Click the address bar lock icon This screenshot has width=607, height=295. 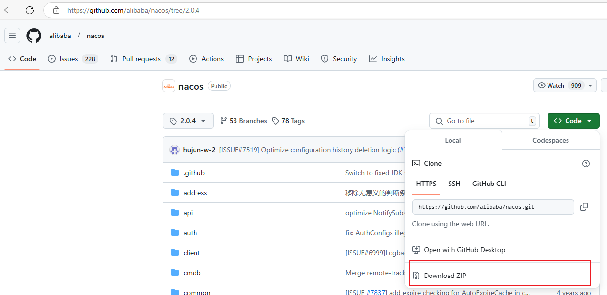56,10
